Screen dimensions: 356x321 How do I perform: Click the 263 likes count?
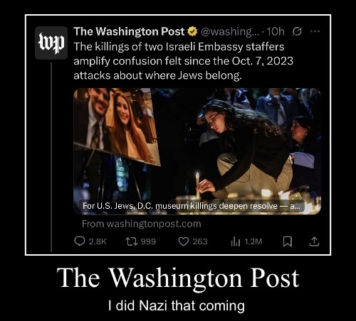(200, 241)
